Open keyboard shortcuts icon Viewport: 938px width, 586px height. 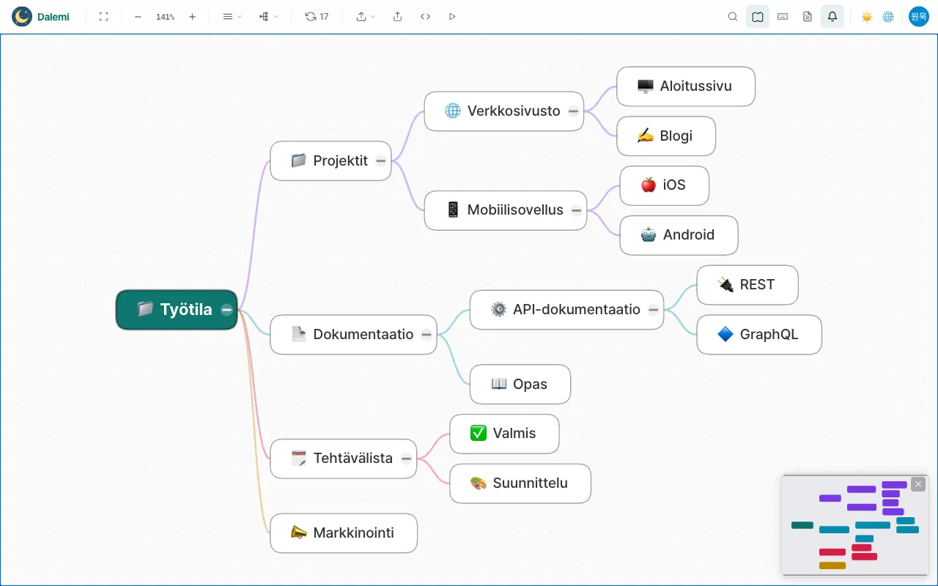coord(783,16)
